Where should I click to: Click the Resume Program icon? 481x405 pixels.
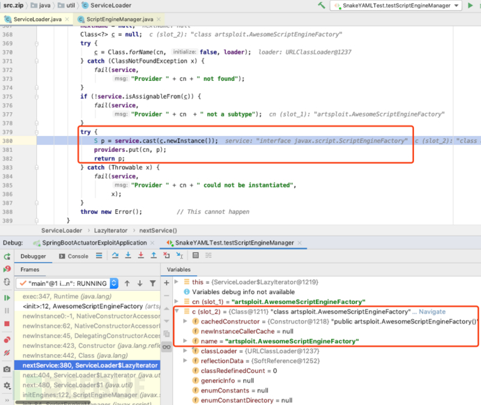(7, 298)
